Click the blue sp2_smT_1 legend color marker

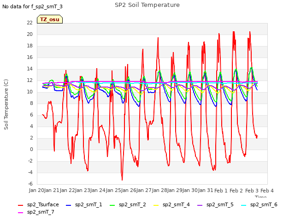pos(69,205)
